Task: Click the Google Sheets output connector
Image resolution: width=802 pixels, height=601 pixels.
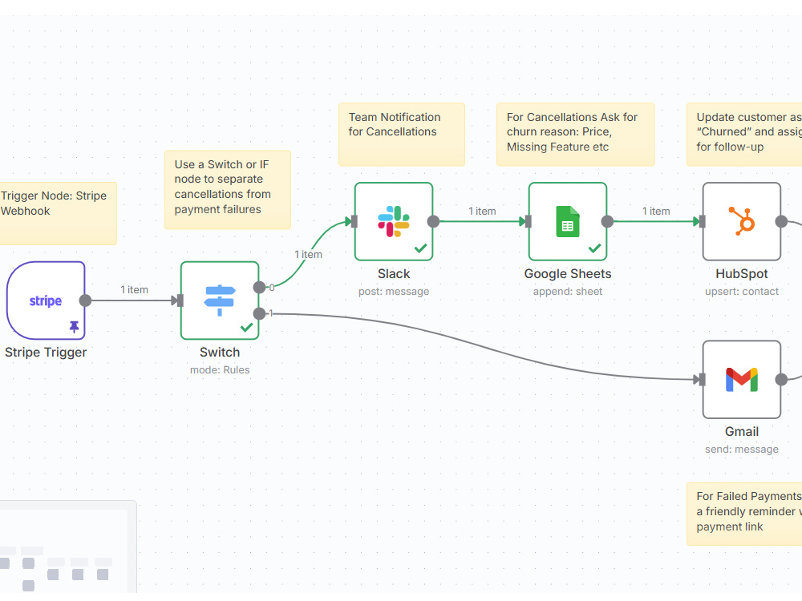Action: pos(607,221)
